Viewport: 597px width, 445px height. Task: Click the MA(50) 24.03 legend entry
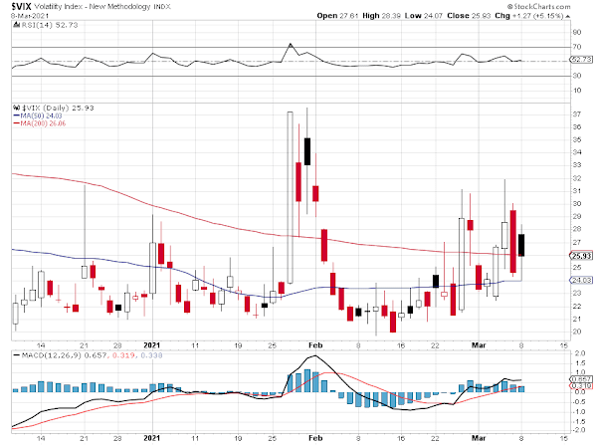pos(41,115)
